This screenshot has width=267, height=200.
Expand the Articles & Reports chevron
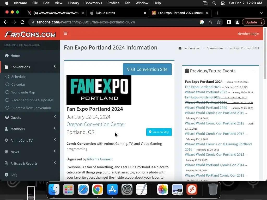tap(55, 162)
